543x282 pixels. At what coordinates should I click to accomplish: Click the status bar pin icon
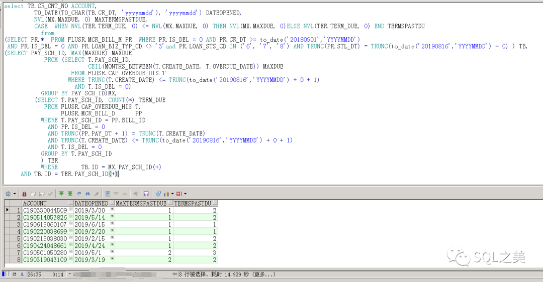[x=174, y=274]
